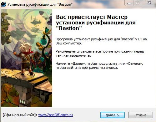
Task: Cancel setup with the Отмена button
Action: [x=141, y=115]
